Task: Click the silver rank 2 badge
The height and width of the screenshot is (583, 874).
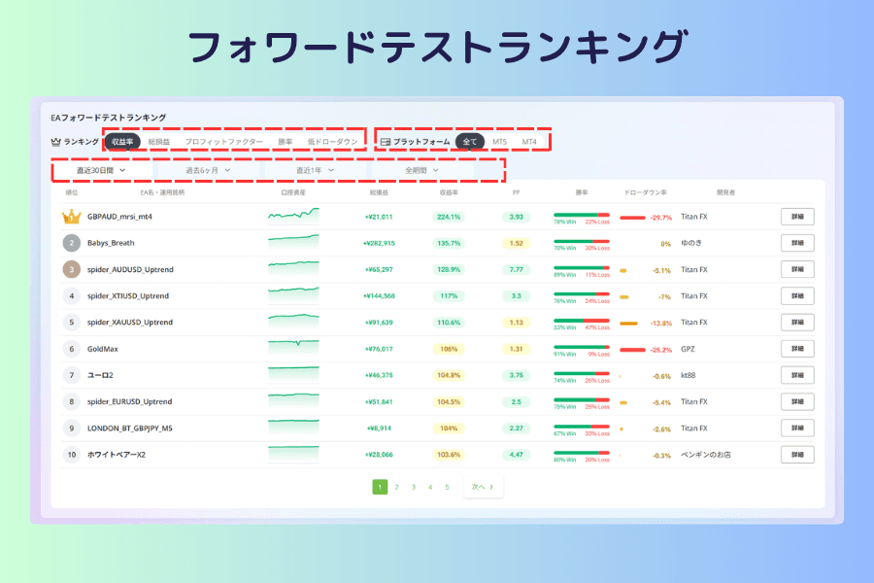Action: coord(71,243)
